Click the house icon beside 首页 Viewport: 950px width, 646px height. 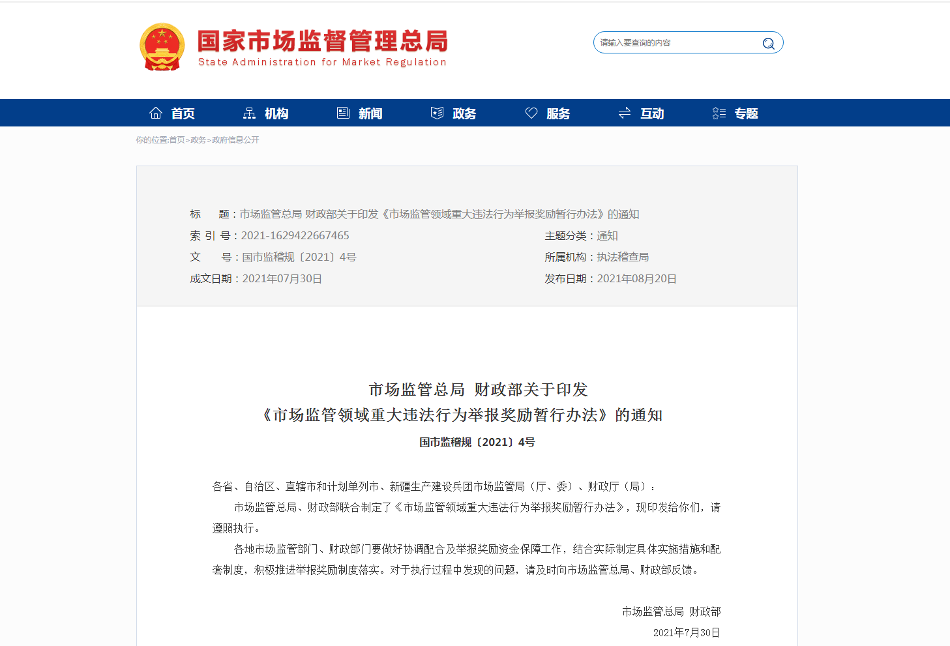[x=156, y=113]
